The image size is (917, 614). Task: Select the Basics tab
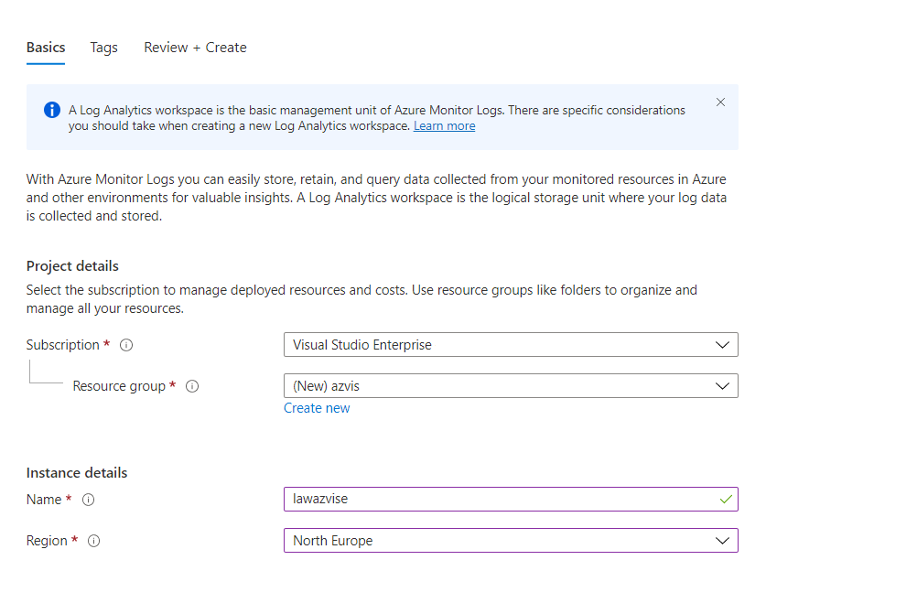pos(45,47)
